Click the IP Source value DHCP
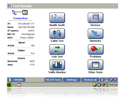Viewport: 124px width, 98px height. [x=31, y=31]
